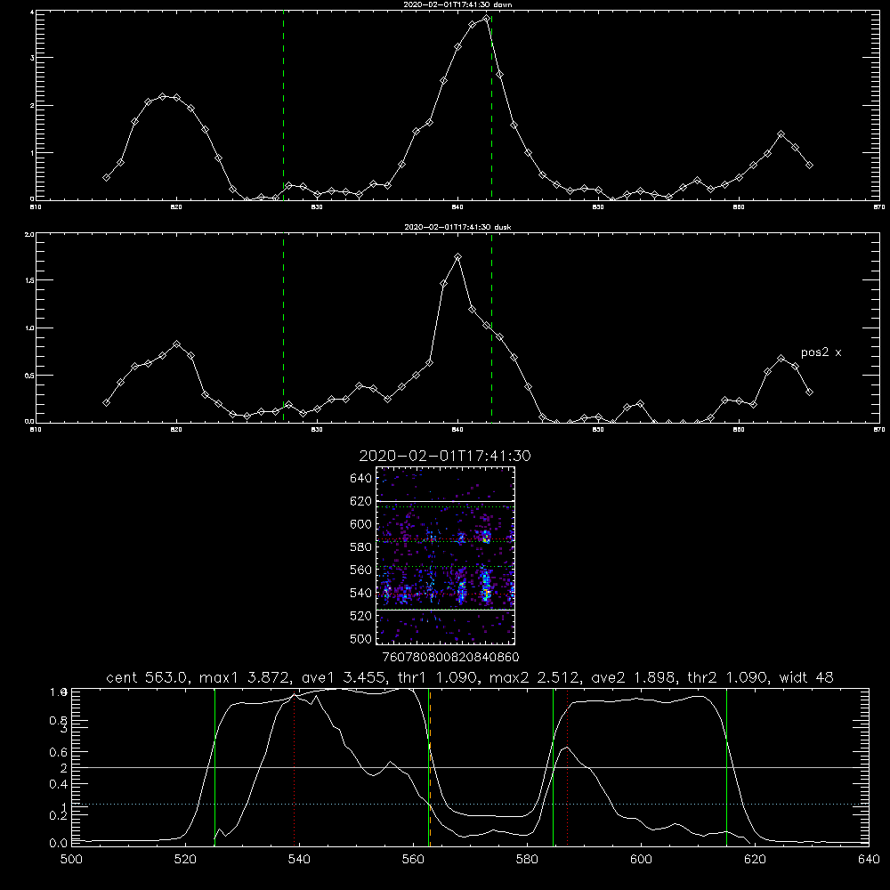Screen dimensions: 890x890
Task: Click heatmap y-axis label '520'
Action: point(360,616)
